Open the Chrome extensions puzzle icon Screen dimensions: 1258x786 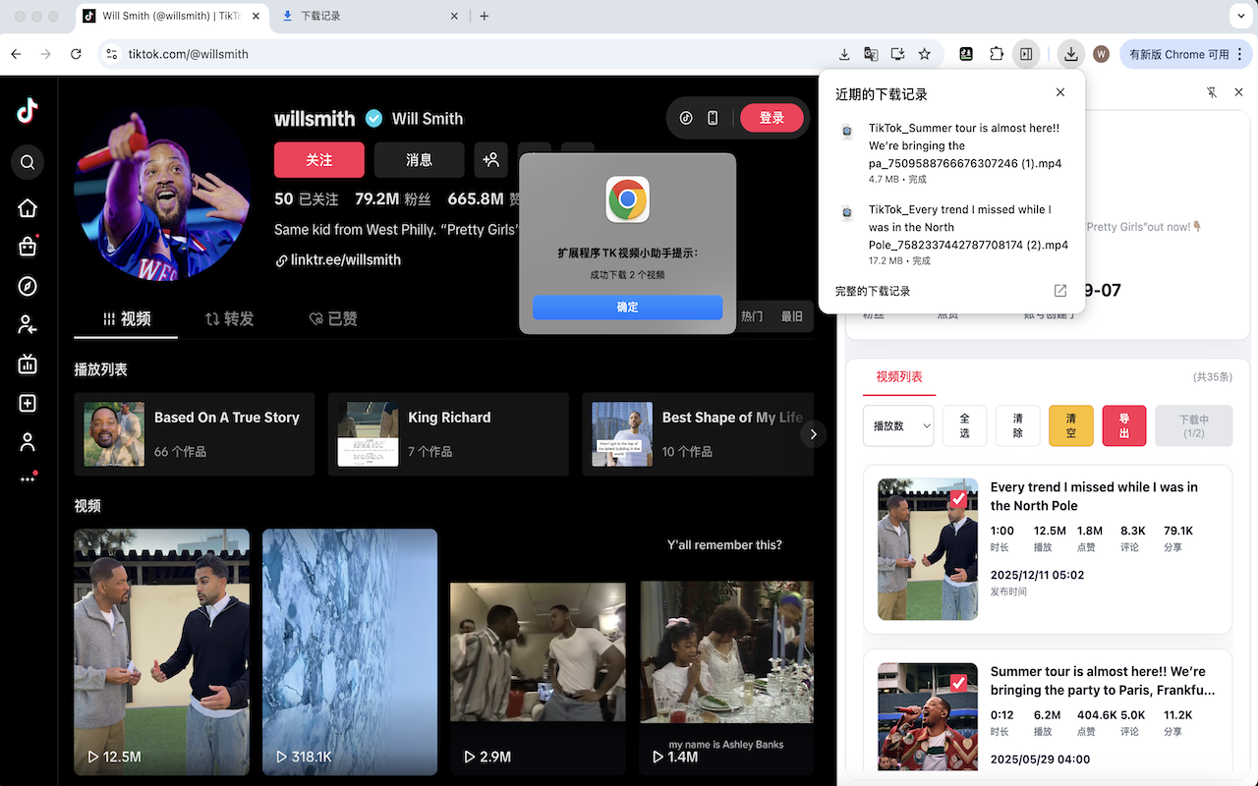997,54
